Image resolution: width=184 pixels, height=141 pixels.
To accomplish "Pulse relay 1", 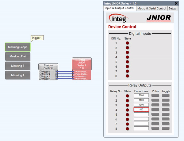I will click(155, 96).
